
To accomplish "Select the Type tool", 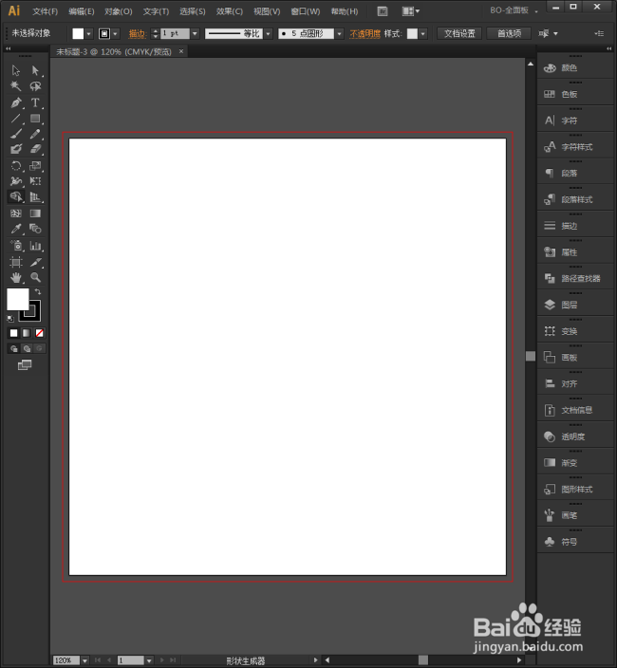I will [x=35, y=102].
